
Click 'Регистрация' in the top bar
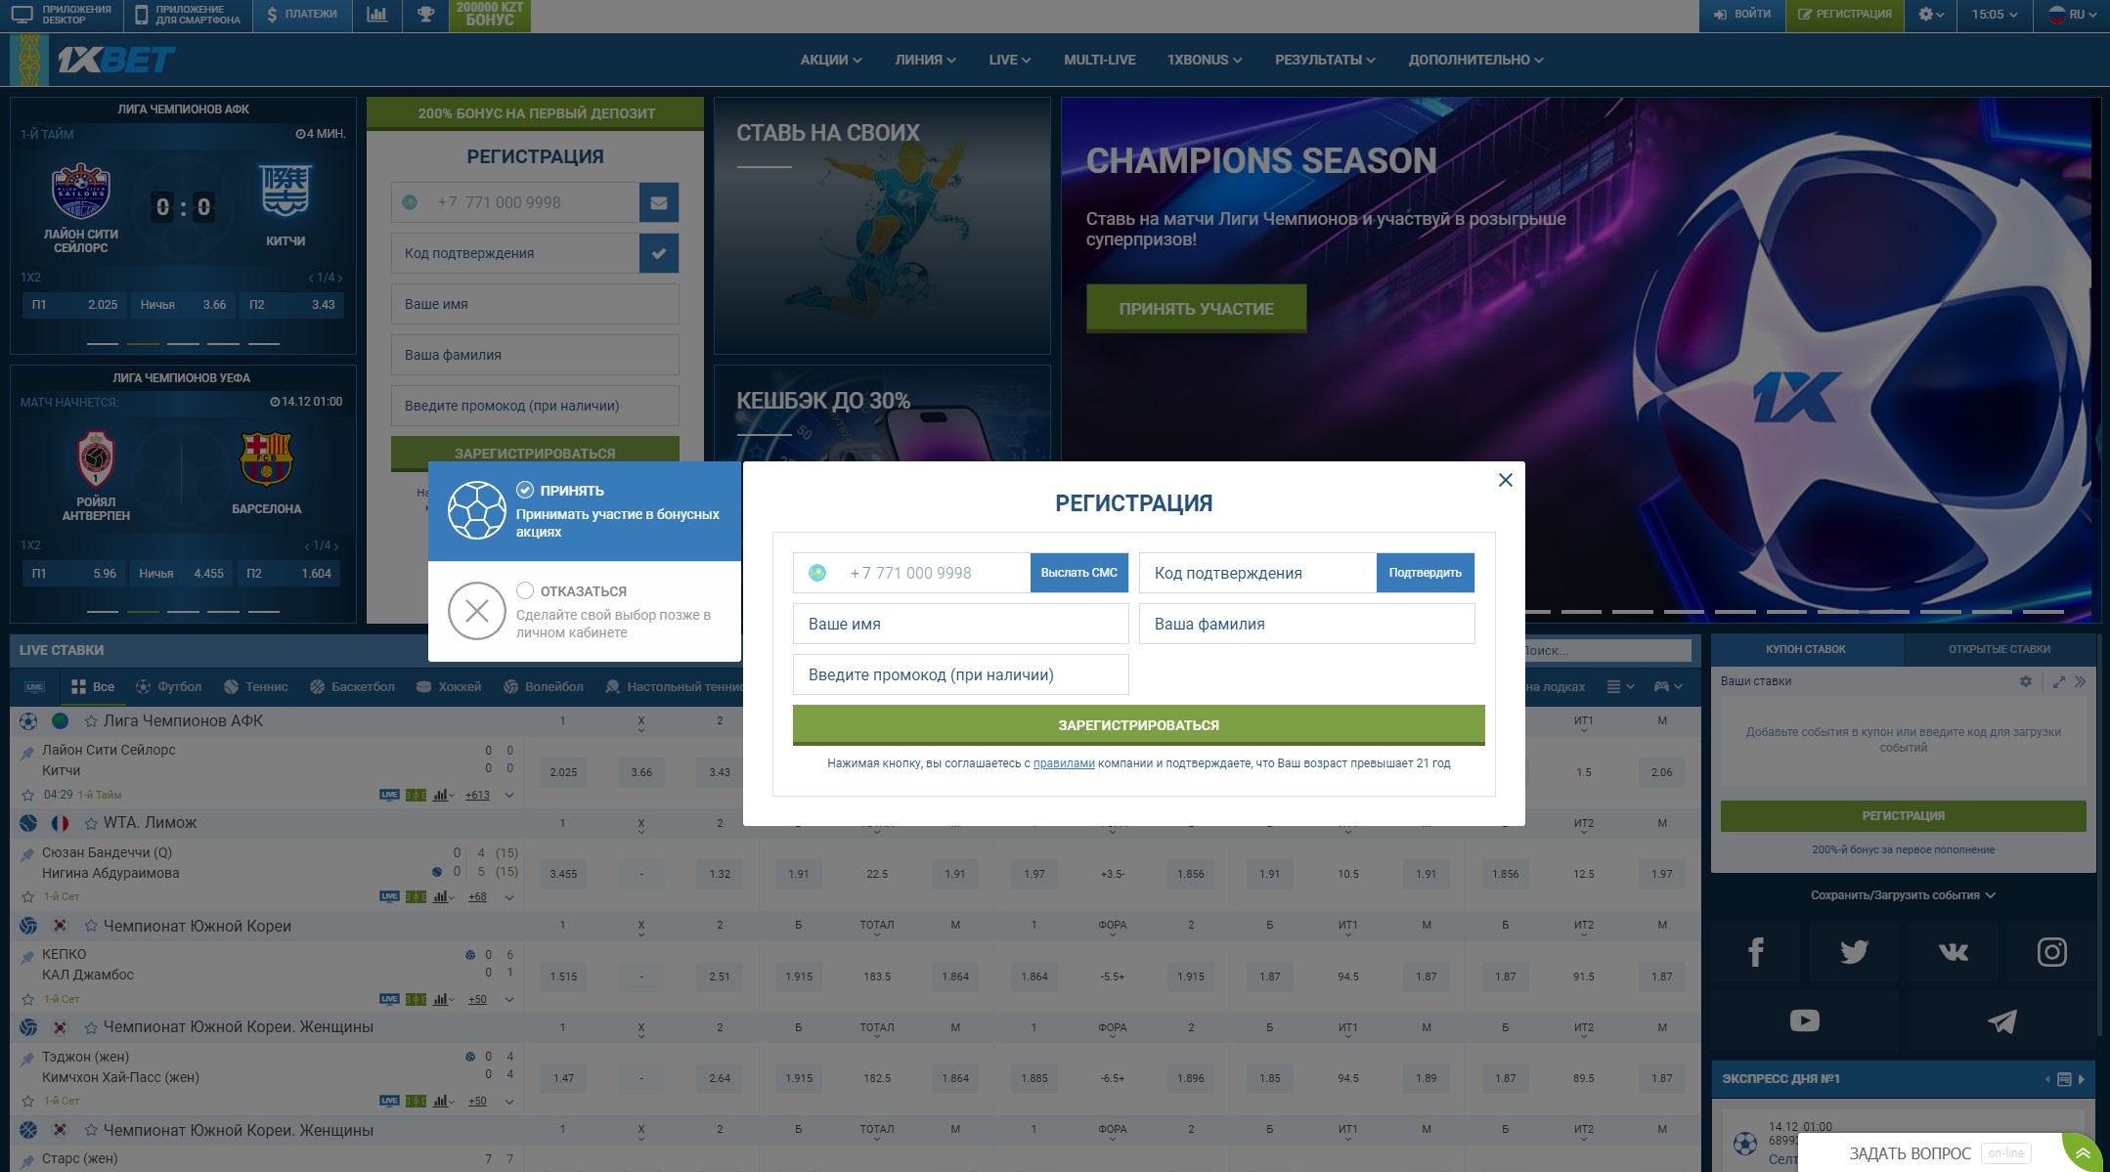(1845, 15)
